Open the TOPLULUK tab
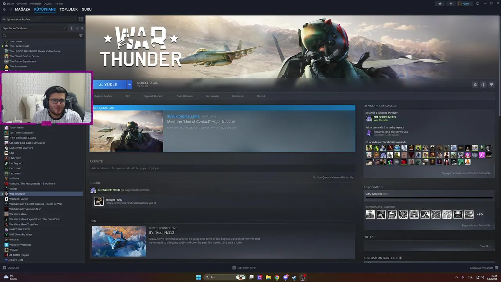This screenshot has width=501, height=282. (68, 9)
